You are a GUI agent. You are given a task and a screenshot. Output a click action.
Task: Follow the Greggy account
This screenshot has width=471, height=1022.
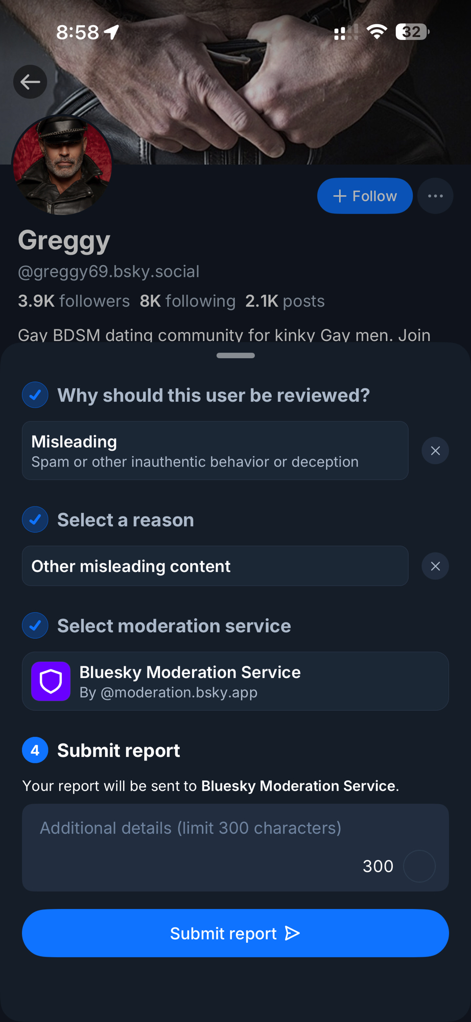(x=365, y=196)
